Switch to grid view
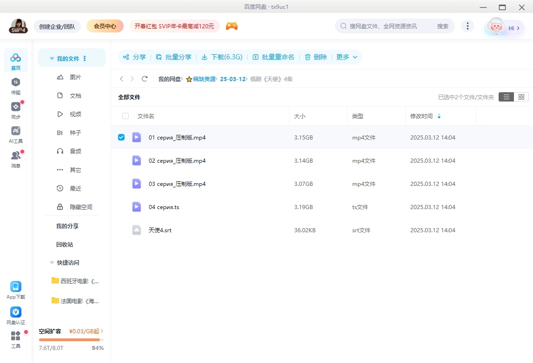Viewport: 533px width, 363px height. click(x=521, y=97)
